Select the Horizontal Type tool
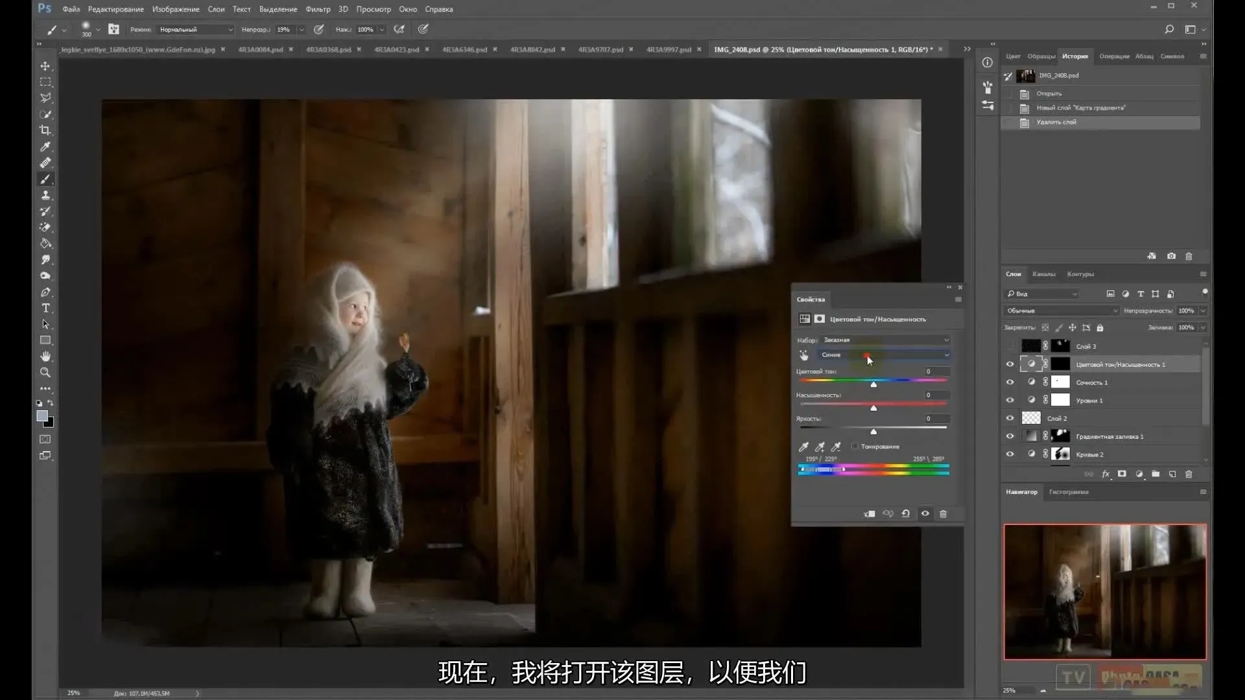The width and height of the screenshot is (1245, 700). click(x=45, y=309)
